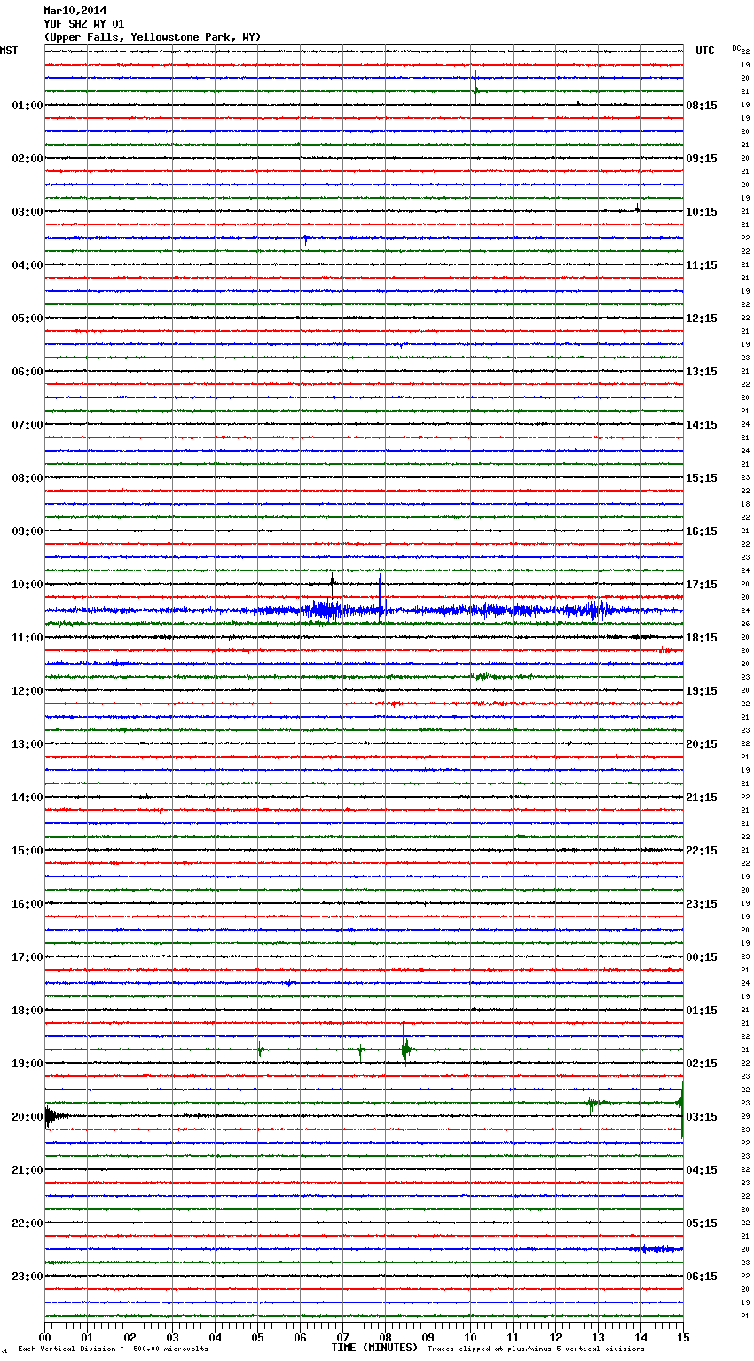Click the 21:15 UTC time label
The height and width of the screenshot is (1361, 754).
click(x=702, y=798)
